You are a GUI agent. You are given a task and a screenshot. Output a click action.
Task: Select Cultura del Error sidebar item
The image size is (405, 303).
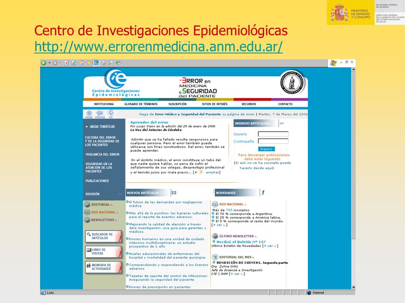pyautogui.click(x=102, y=141)
